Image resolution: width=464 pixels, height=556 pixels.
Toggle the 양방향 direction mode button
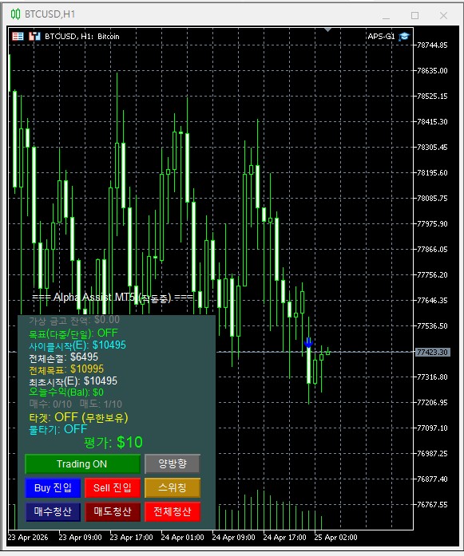pos(173,463)
